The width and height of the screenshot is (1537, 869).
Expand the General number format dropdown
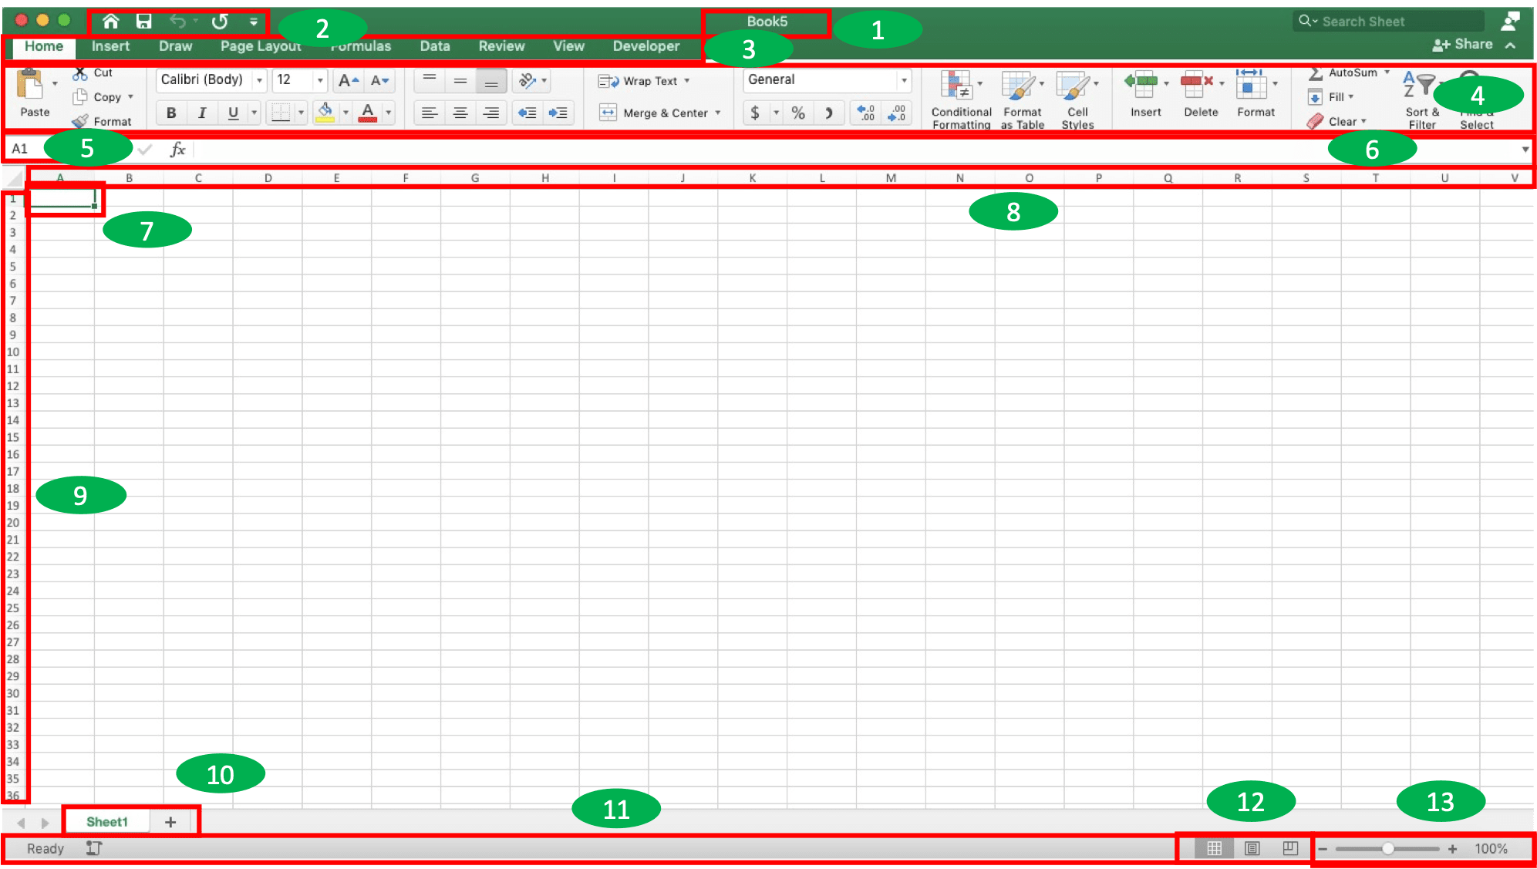[x=904, y=80]
